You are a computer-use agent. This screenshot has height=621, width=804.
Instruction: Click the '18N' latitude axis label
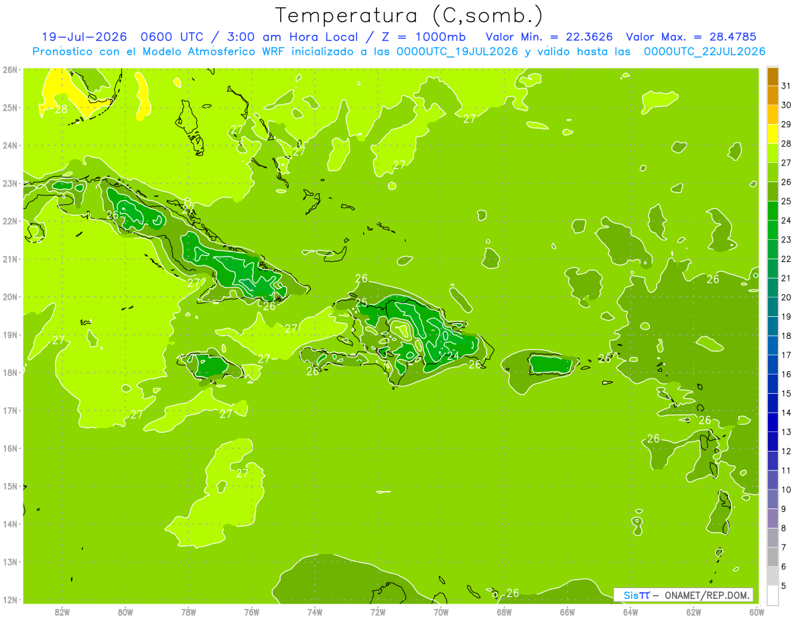[10, 372]
